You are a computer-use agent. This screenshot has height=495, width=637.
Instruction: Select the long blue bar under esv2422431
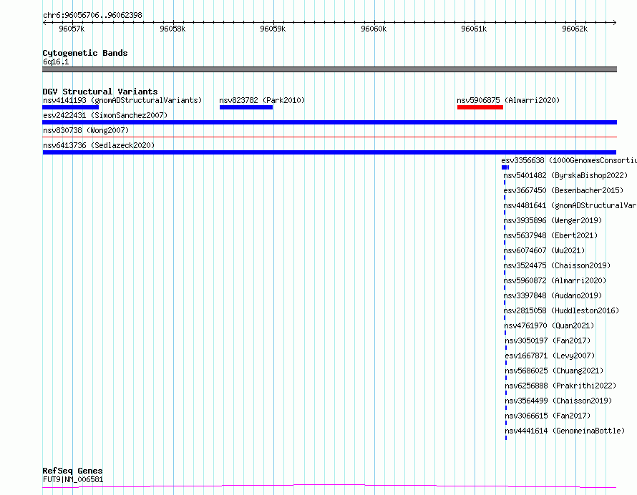click(x=329, y=122)
